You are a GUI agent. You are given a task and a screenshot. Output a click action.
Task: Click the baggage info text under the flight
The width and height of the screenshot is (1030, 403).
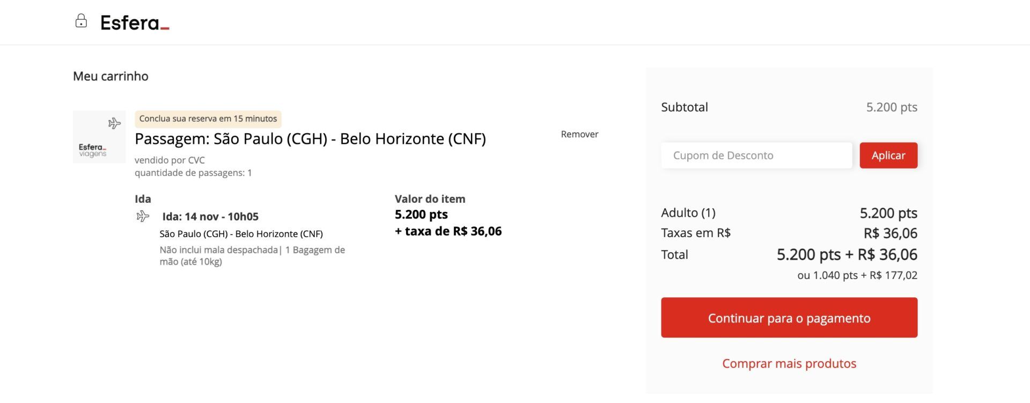click(x=252, y=256)
